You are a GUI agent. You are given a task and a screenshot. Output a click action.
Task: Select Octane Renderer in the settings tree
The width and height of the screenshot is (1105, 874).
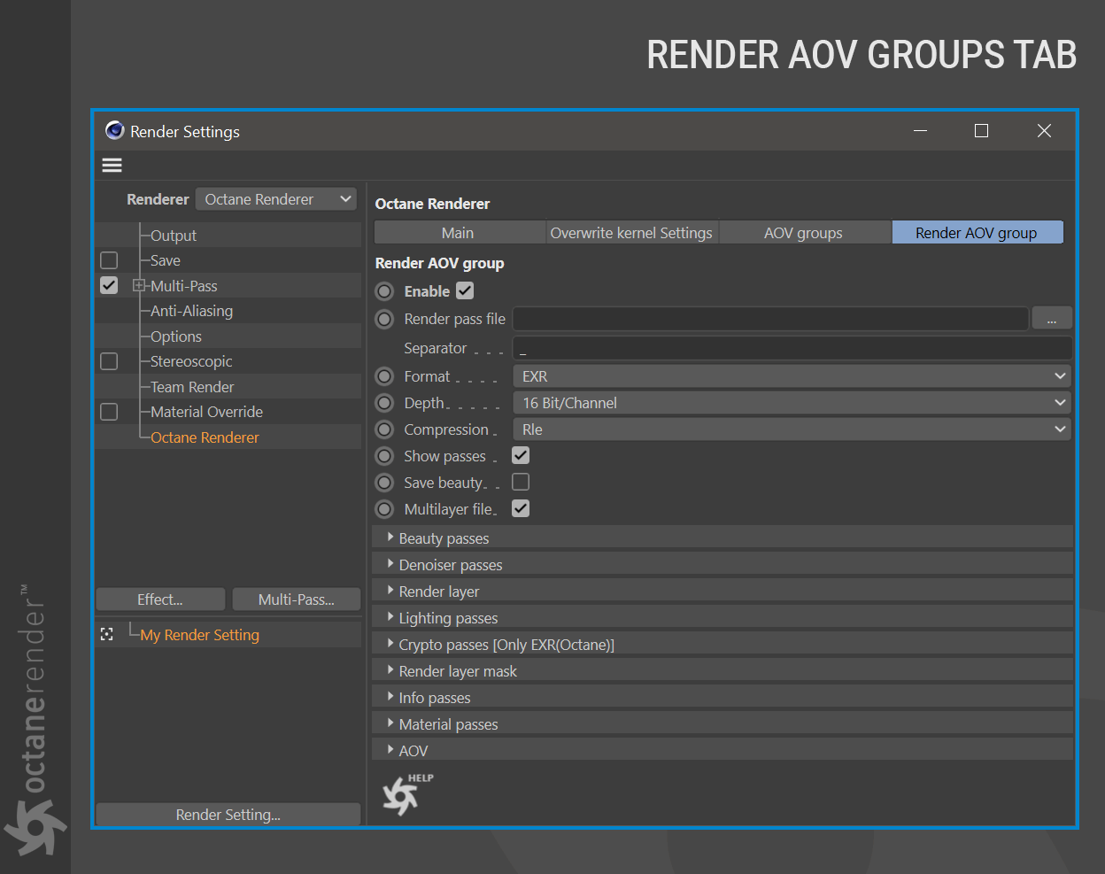click(x=205, y=437)
